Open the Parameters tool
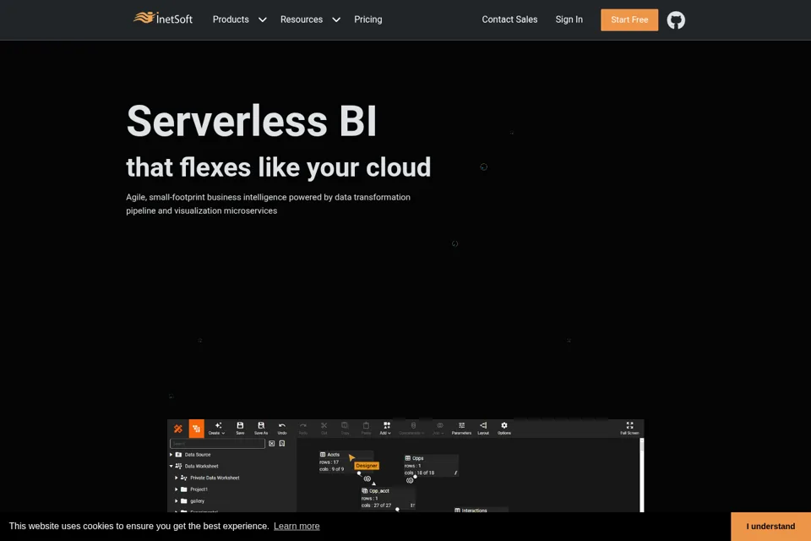Image resolution: width=811 pixels, height=541 pixels. coord(461,428)
